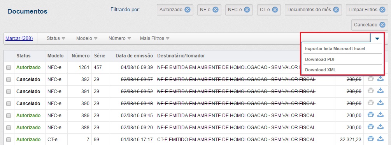Click the Série value 99
The width and height of the screenshot is (391, 145).
click(96, 139)
